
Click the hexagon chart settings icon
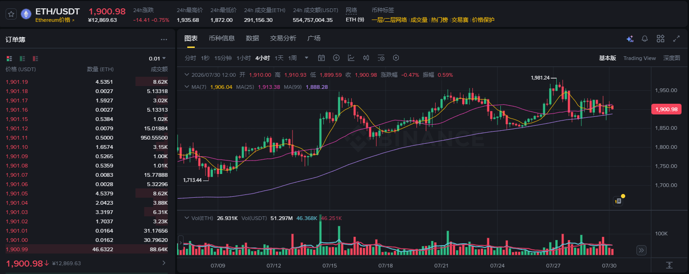396,58
